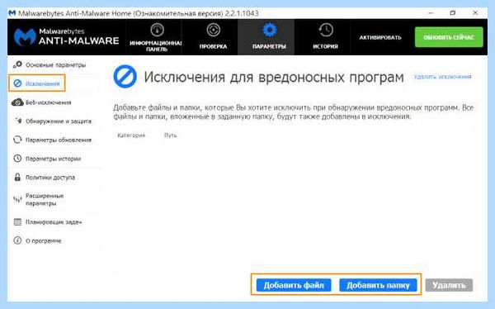Click the Malwarebytes title bar app icon

[12, 13]
